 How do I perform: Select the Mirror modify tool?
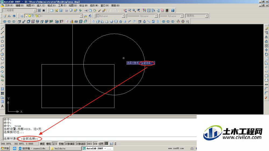(266, 37)
